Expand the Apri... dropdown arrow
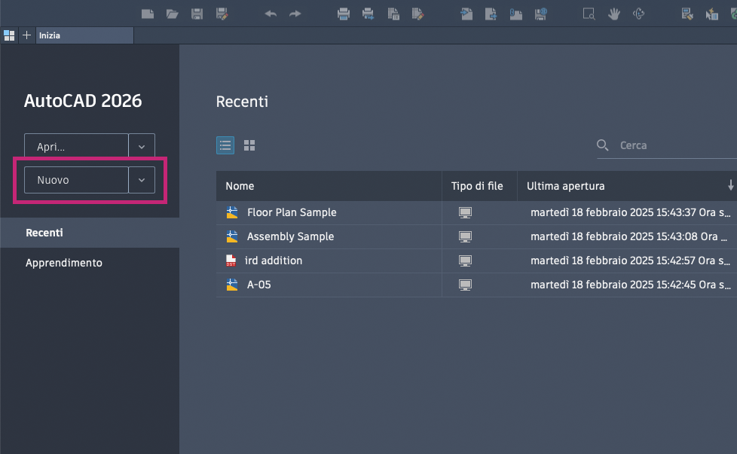Screen dimensions: 737x454 pos(142,147)
